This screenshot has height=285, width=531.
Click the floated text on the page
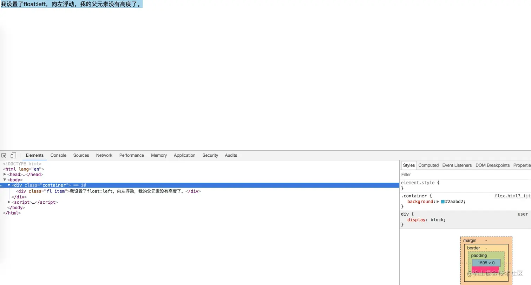pos(71,4)
